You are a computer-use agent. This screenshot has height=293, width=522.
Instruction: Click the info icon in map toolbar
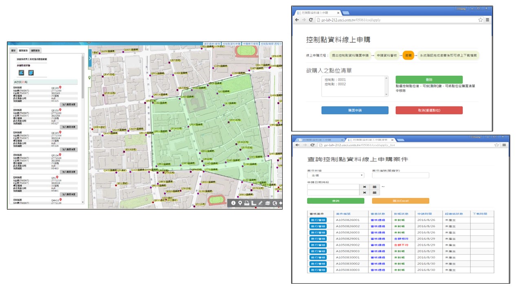pos(234,203)
